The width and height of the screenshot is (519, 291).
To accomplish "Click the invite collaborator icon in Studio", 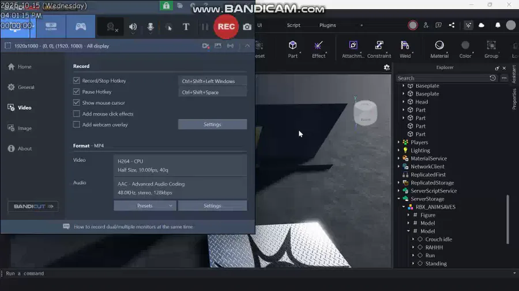I will pos(426,25).
